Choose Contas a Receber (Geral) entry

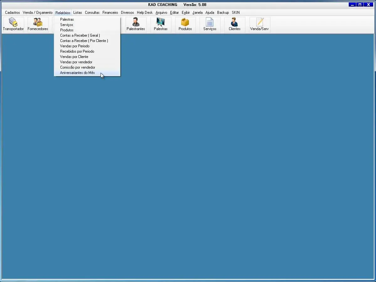[80, 35]
